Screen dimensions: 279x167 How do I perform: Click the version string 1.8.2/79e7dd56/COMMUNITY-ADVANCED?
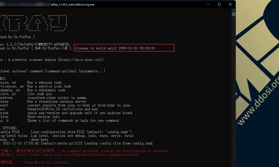38,45
